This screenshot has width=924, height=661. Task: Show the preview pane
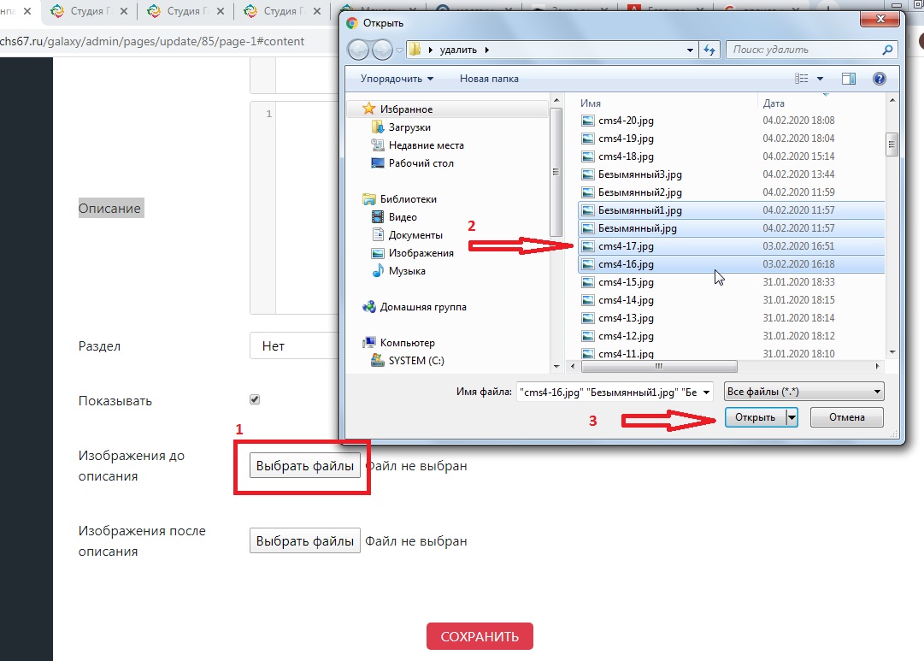point(849,79)
